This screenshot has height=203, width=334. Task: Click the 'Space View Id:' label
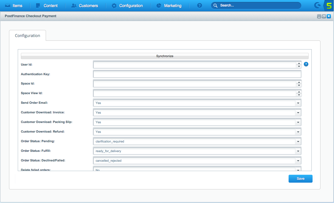click(x=32, y=93)
